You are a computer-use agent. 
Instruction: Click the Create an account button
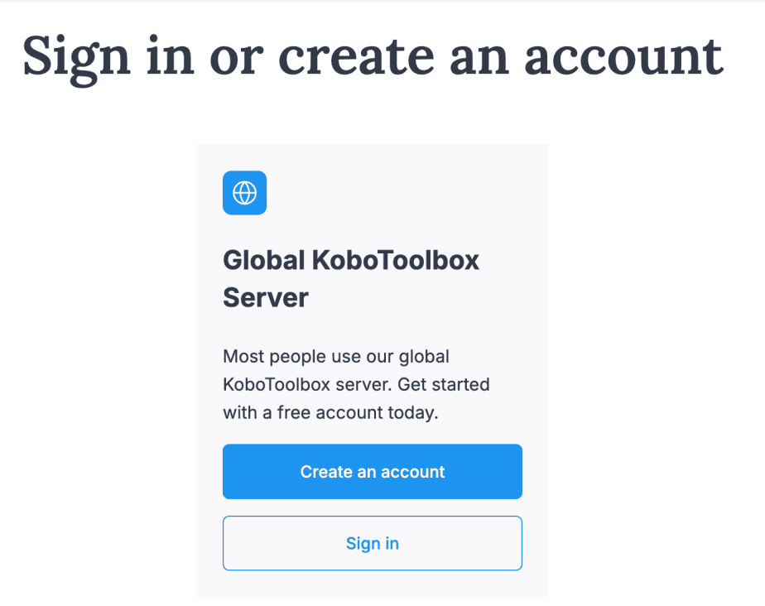(x=373, y=471)
